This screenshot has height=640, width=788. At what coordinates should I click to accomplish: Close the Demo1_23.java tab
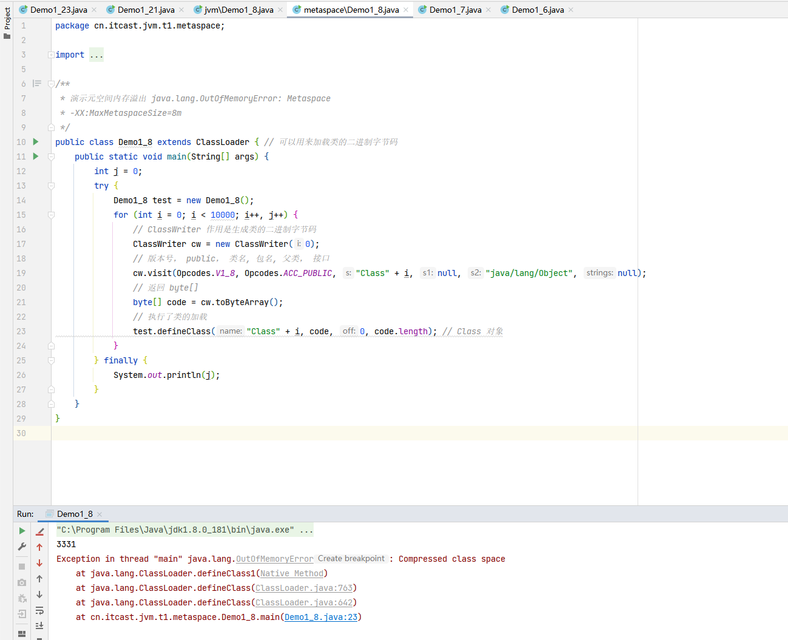click(x=94, y=10)
